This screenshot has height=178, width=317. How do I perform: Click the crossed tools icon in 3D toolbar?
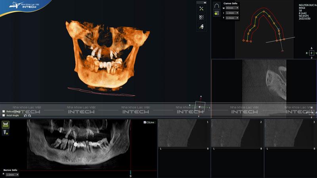[201, 9]
